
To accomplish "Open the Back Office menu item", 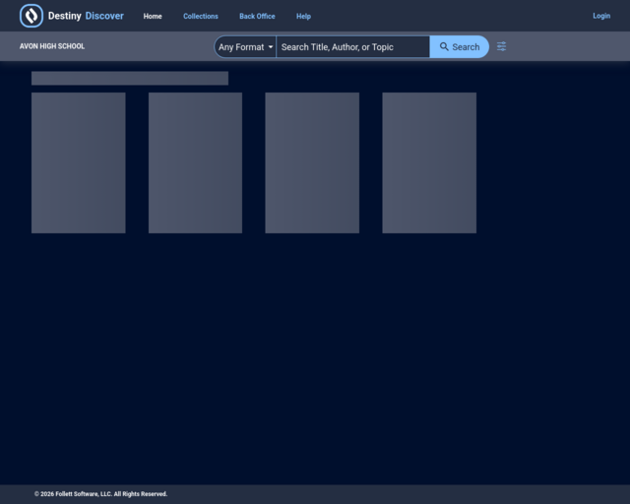I will tap(257, 16).
